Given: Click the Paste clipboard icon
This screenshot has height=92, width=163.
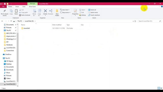Looking at the screenshot, I should tap(16, 12).
